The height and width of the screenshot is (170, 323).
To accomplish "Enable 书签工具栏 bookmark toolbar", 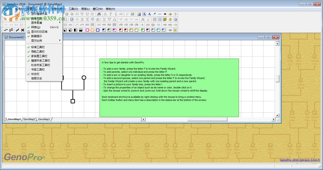I will (x=44, y=70).
